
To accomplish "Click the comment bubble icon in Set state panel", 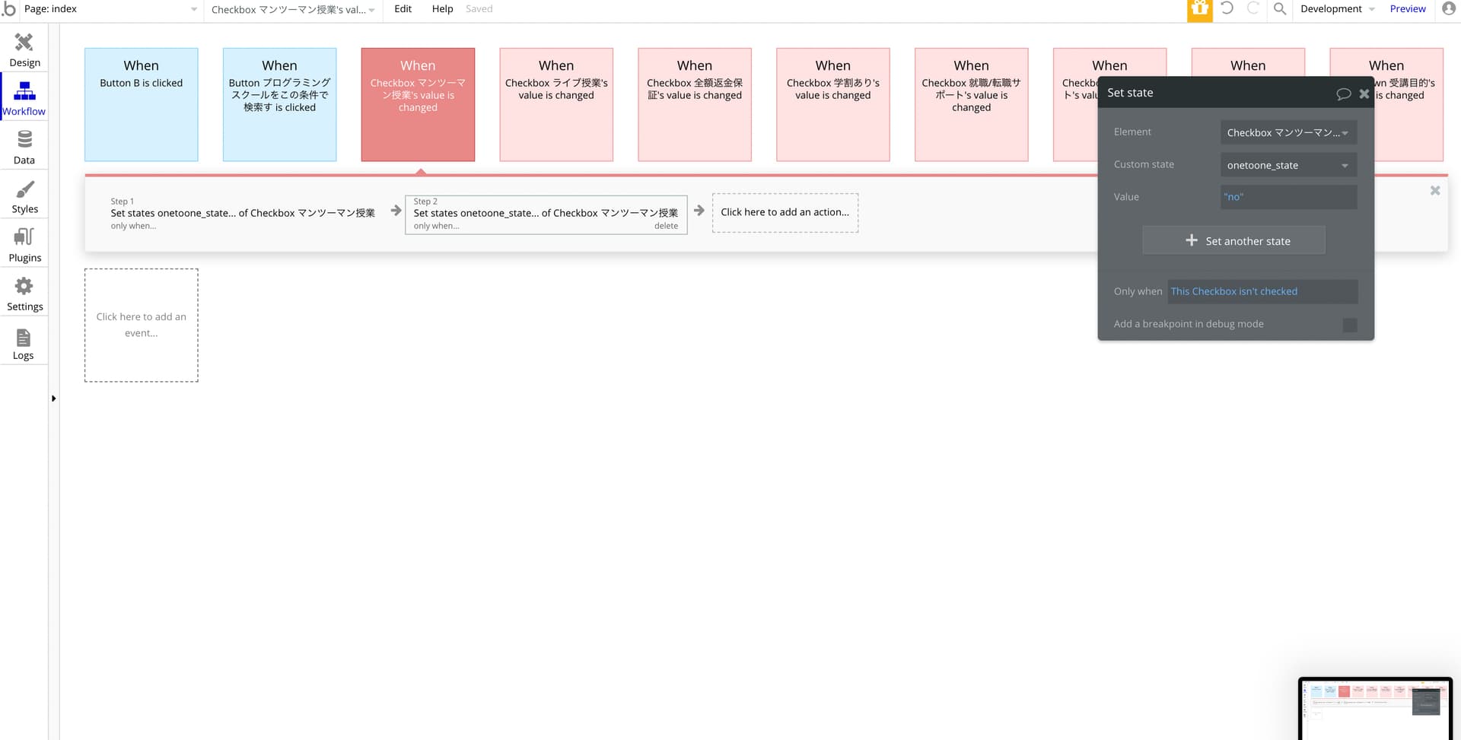I will click(x=1344, y=94).
